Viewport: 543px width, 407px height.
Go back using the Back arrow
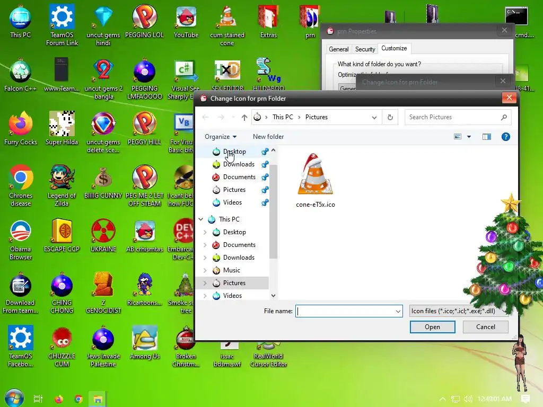205,117
